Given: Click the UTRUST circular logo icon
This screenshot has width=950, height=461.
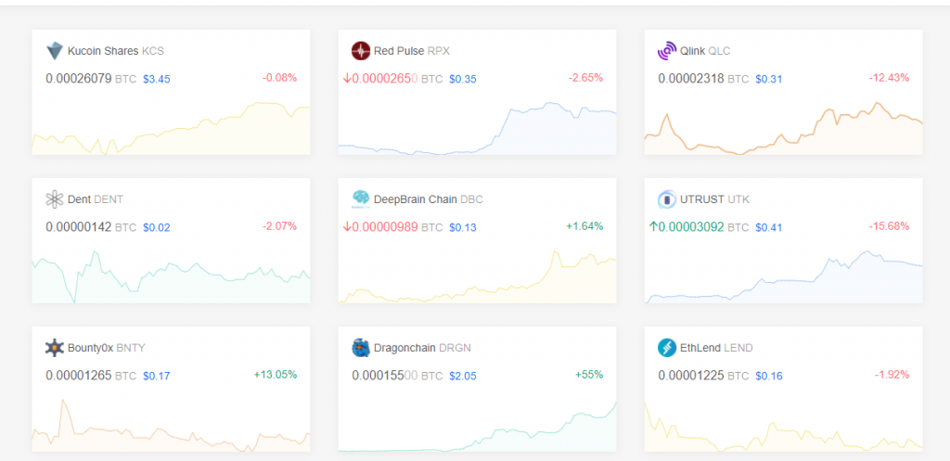Looking at the screenshot, I should click(667, 199).
